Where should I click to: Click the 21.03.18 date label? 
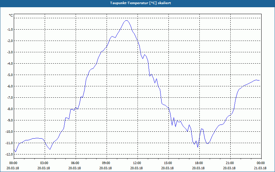[260, 168]
